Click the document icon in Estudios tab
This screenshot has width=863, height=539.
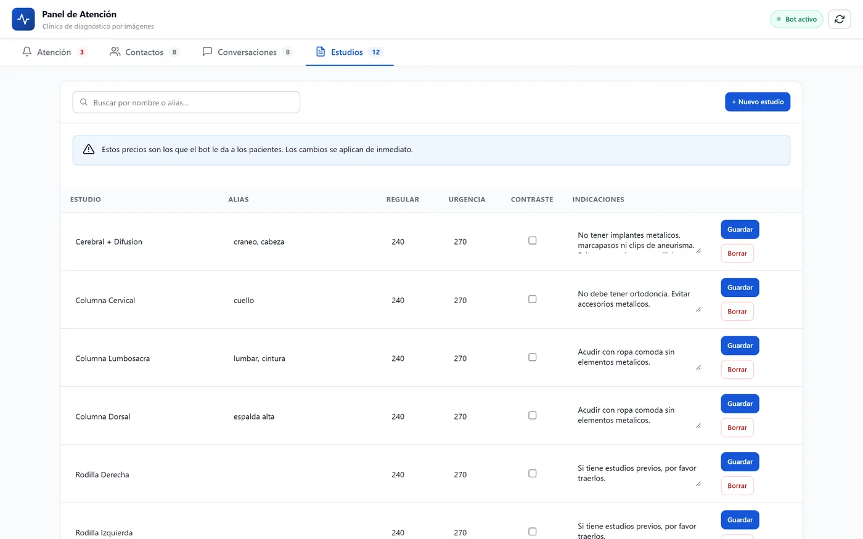pyautogui.click(x=321, y=52)
